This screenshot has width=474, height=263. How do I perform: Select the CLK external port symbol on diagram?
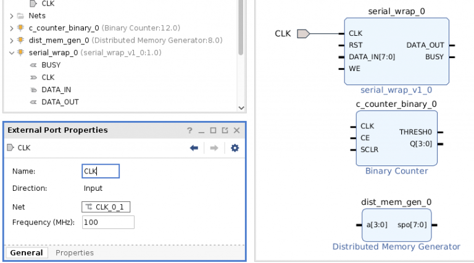tap(303, 34)
